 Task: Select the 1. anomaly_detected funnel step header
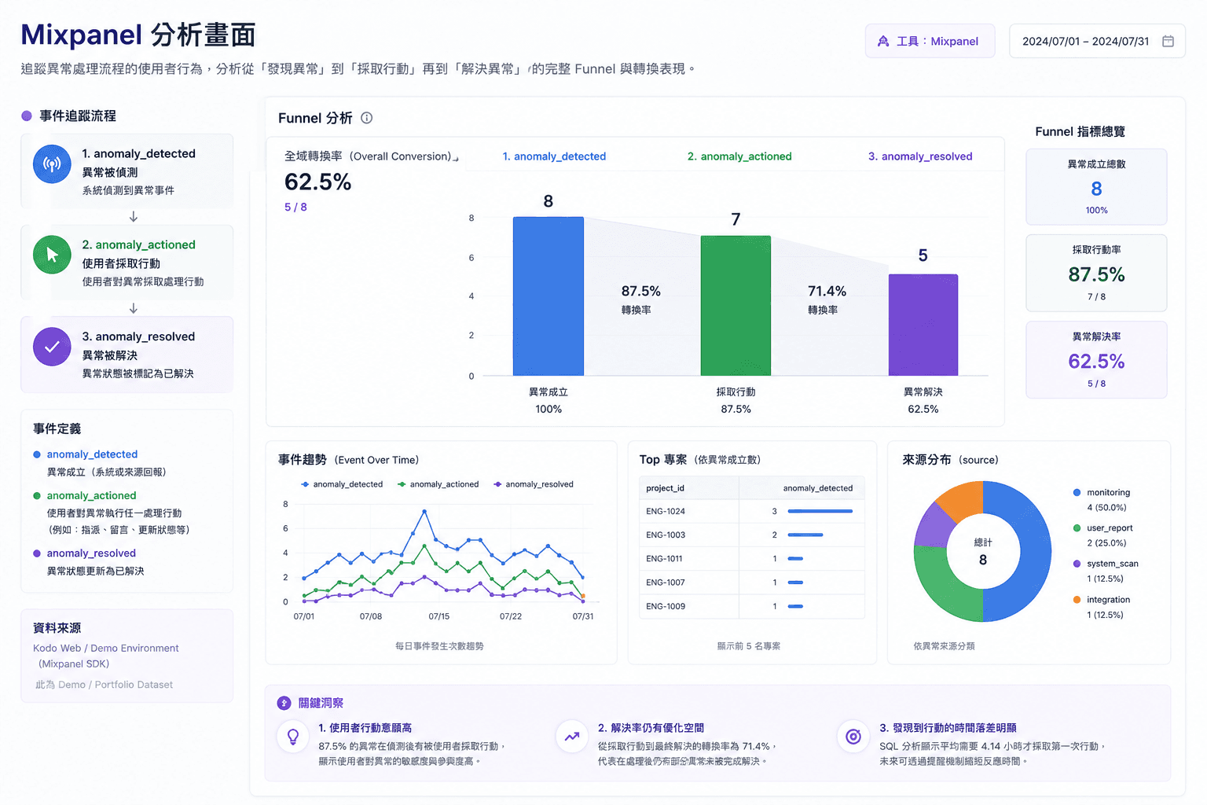pos(554,156)
